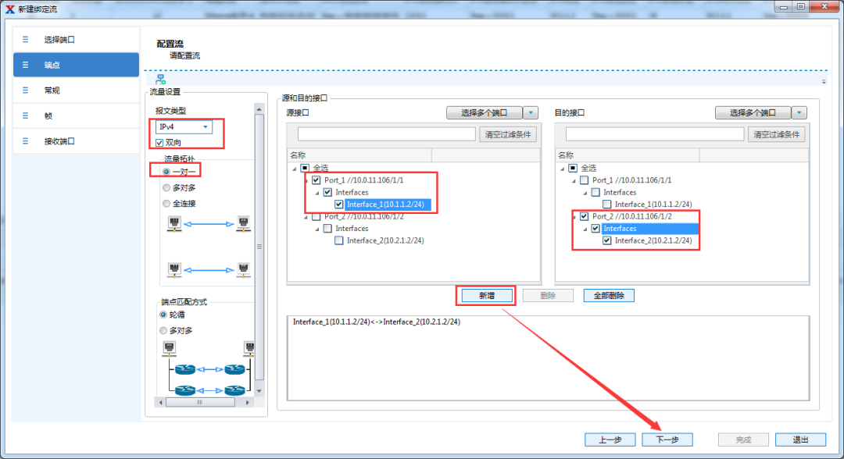Open the 帧 step in sidebar
Screen dimensions: 844x459
76,116
